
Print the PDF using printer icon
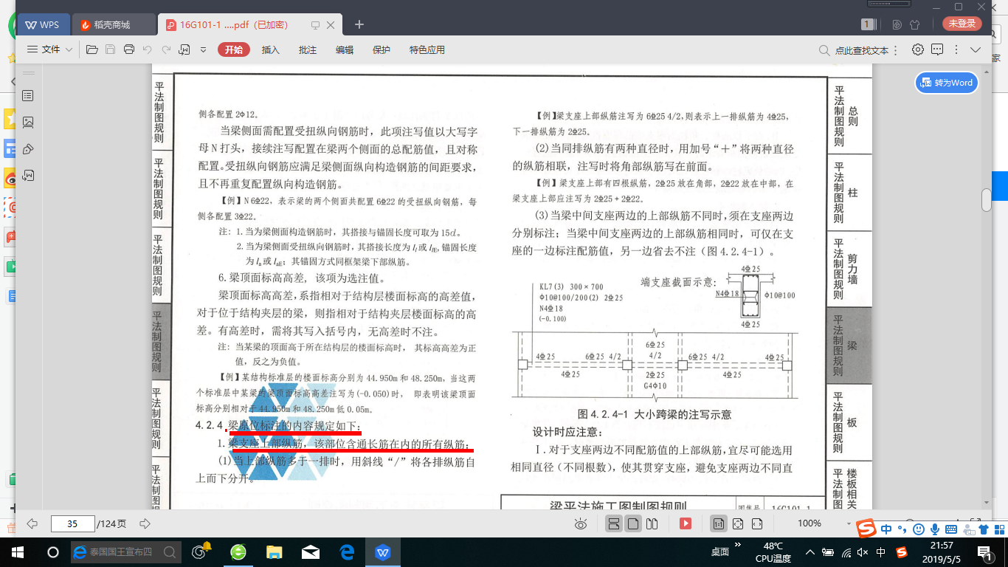coord(129,49)
